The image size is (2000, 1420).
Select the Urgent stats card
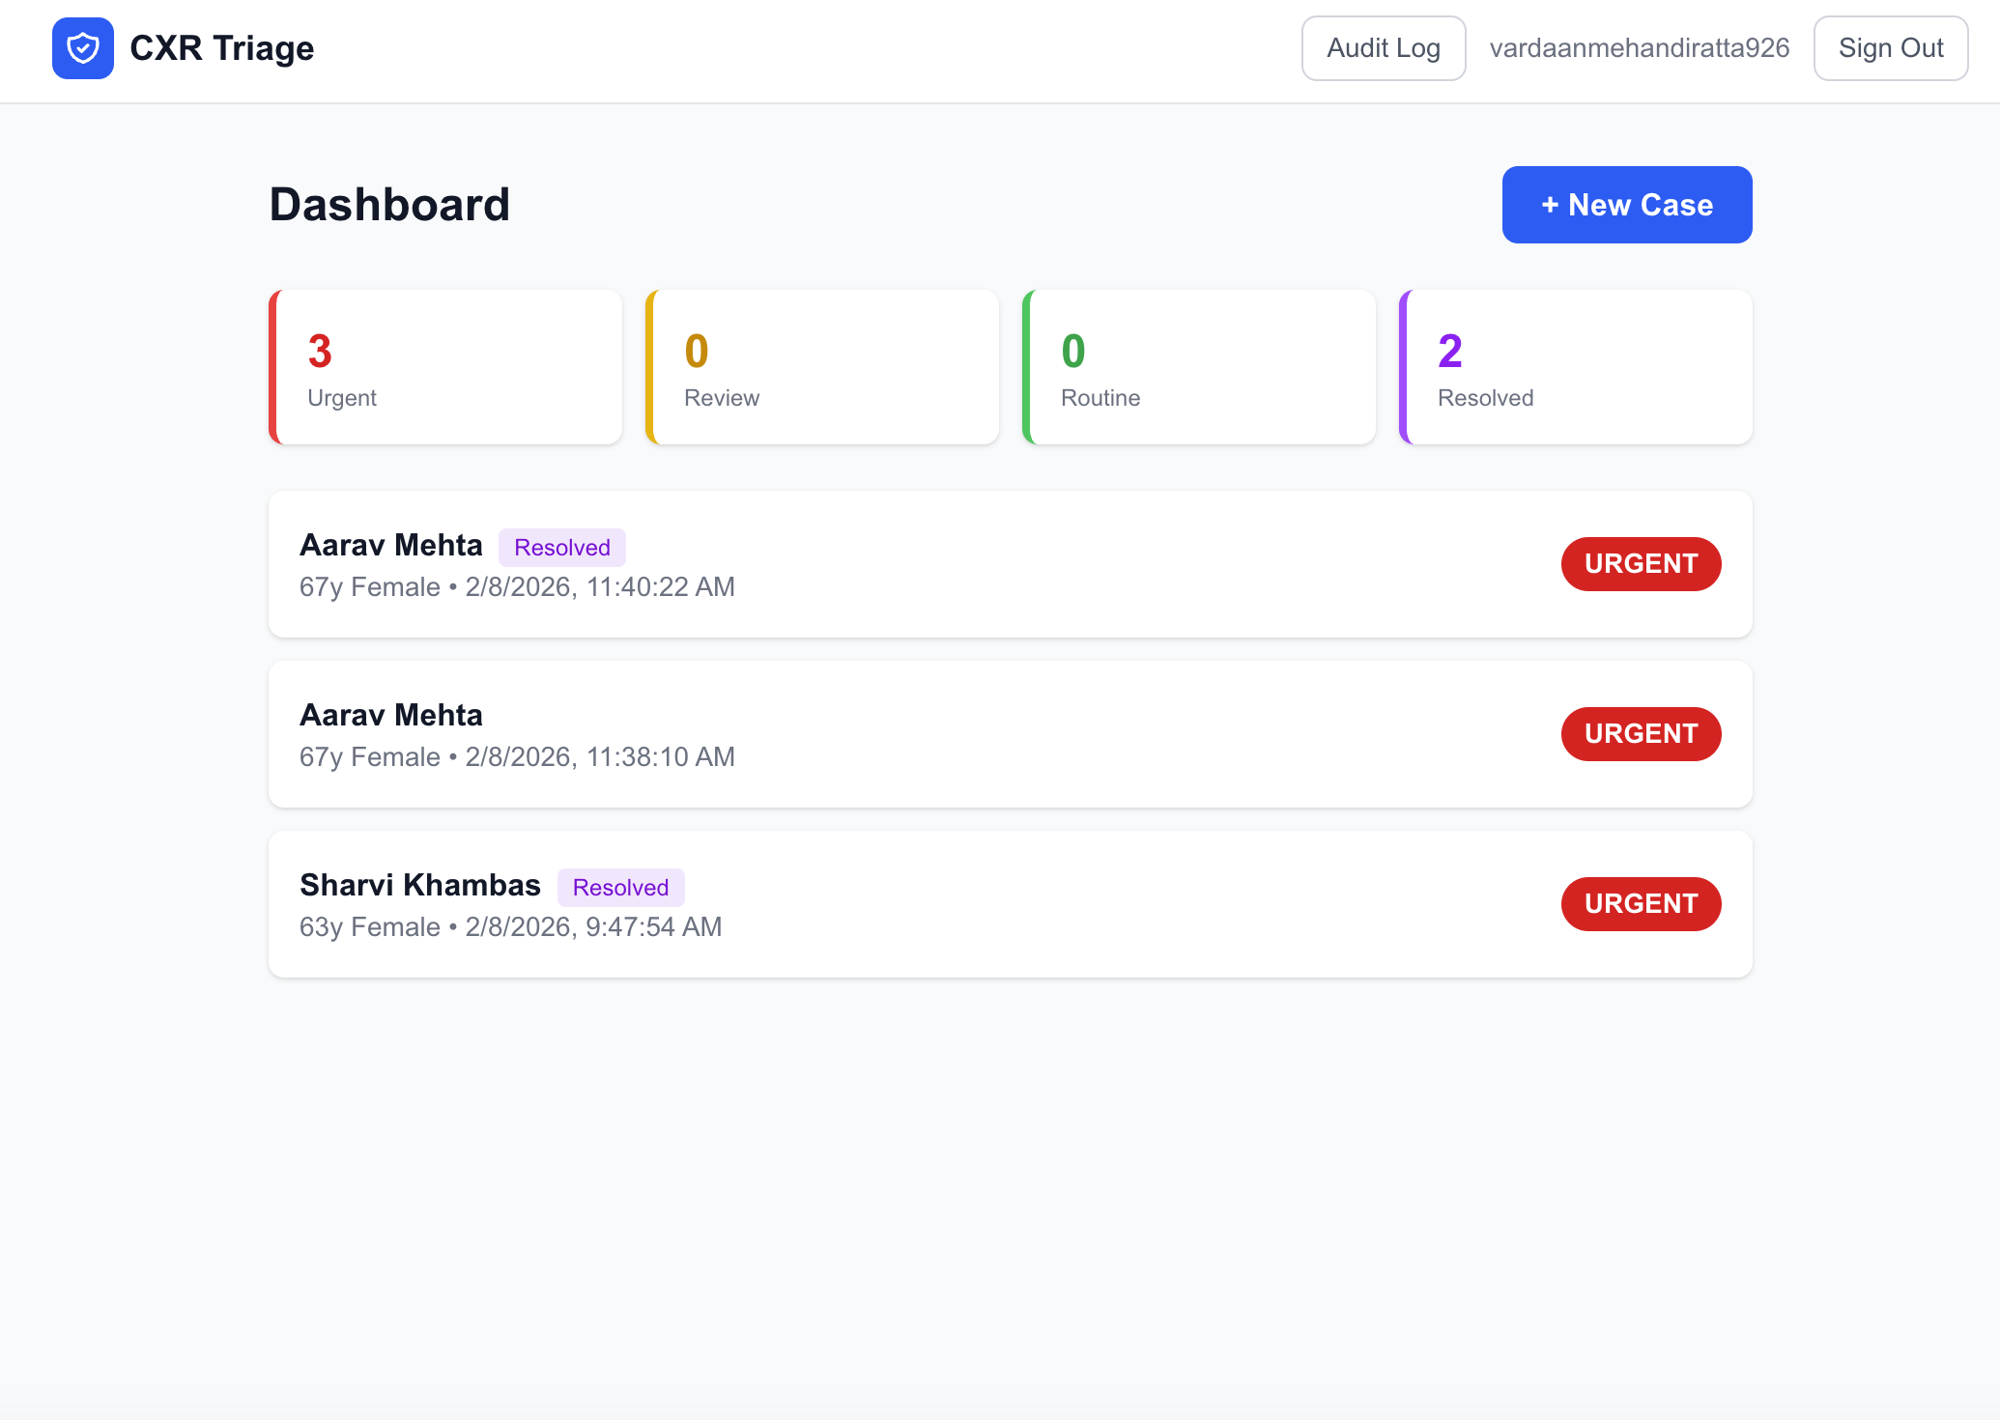(445, 367)
